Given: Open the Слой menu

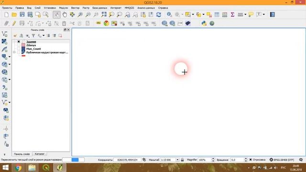Looking at the screenshot, I should click(38, 8).
